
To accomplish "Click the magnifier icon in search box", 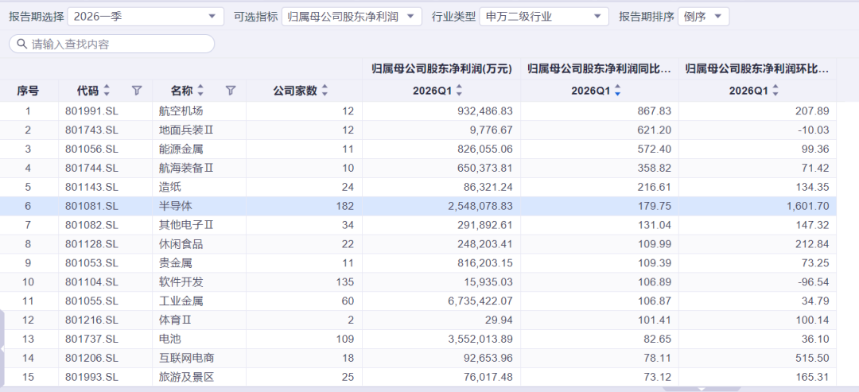I will (x=22, y=44).
